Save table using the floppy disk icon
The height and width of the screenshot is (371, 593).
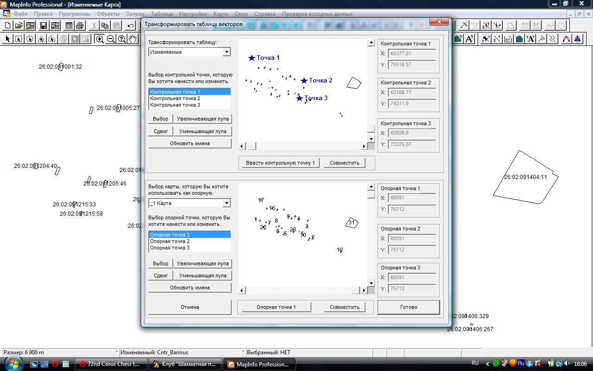(44, 26)
